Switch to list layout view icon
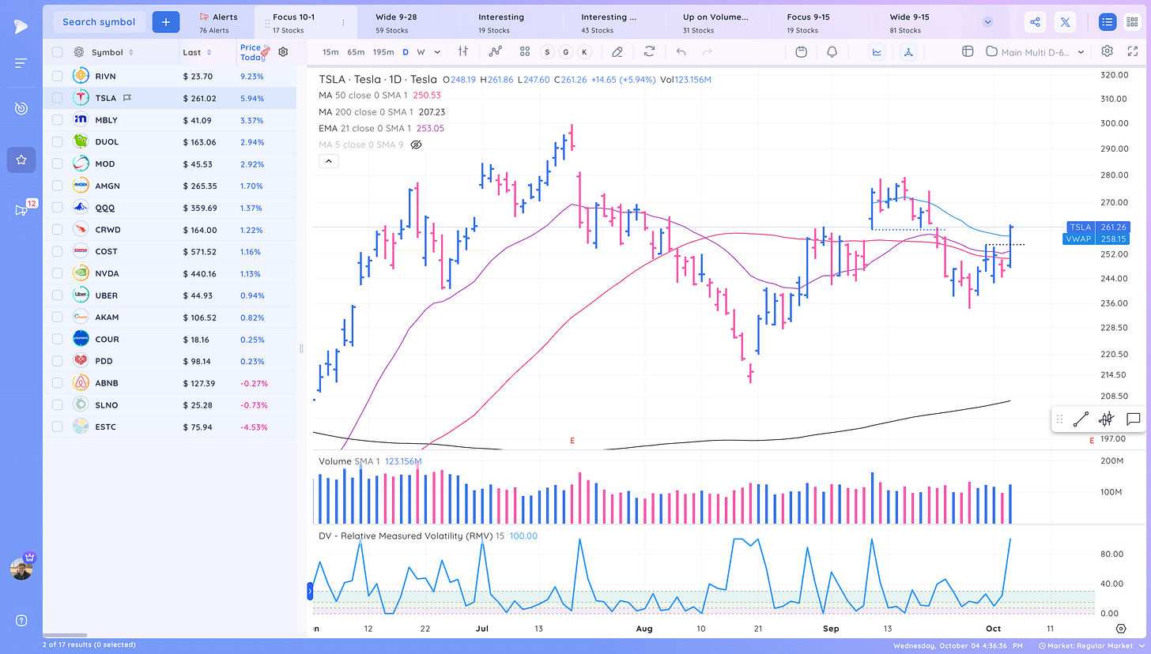Image resolution: width=1151 pixels, height=654 pixels. 1108,22
